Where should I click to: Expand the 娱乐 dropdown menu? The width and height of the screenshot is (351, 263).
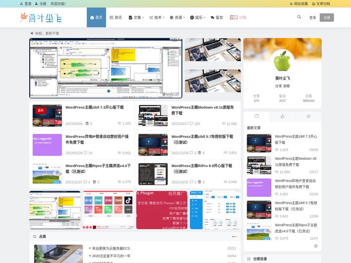(198, 18)
